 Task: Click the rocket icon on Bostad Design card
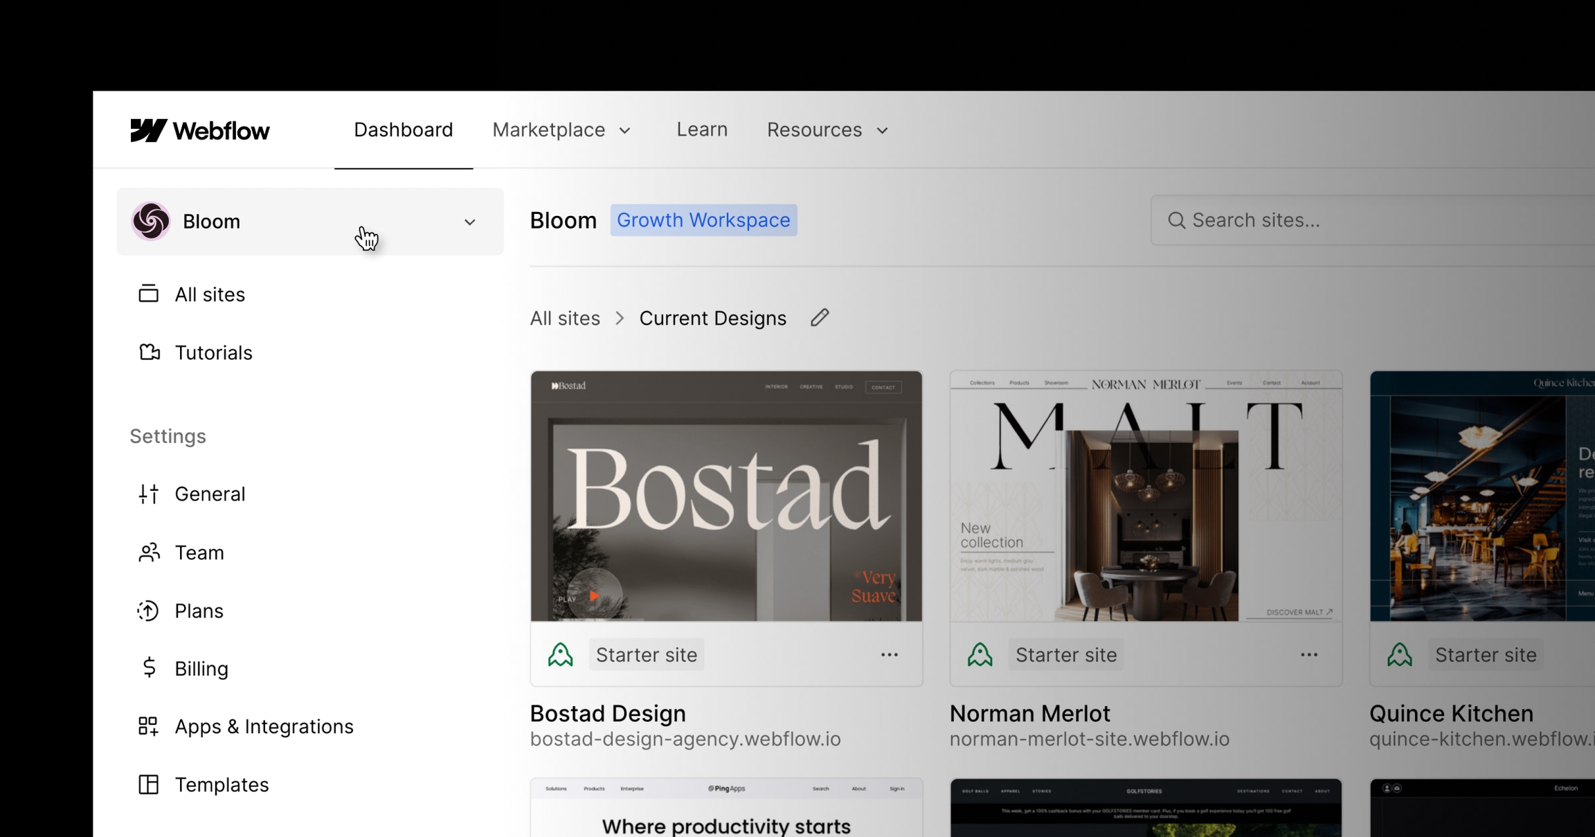560,654
